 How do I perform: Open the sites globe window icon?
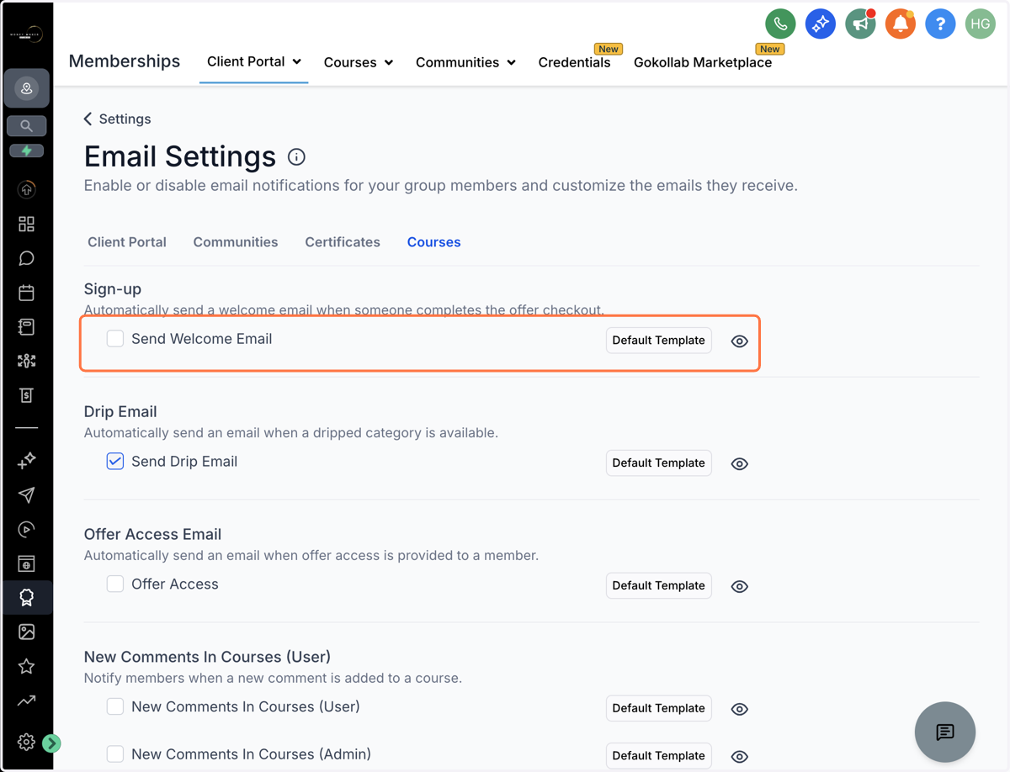26,563
